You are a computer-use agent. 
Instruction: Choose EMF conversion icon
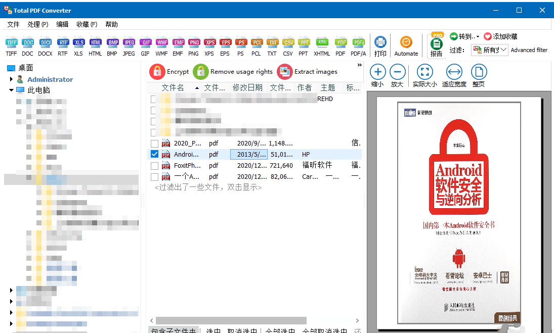coord(178,46)
